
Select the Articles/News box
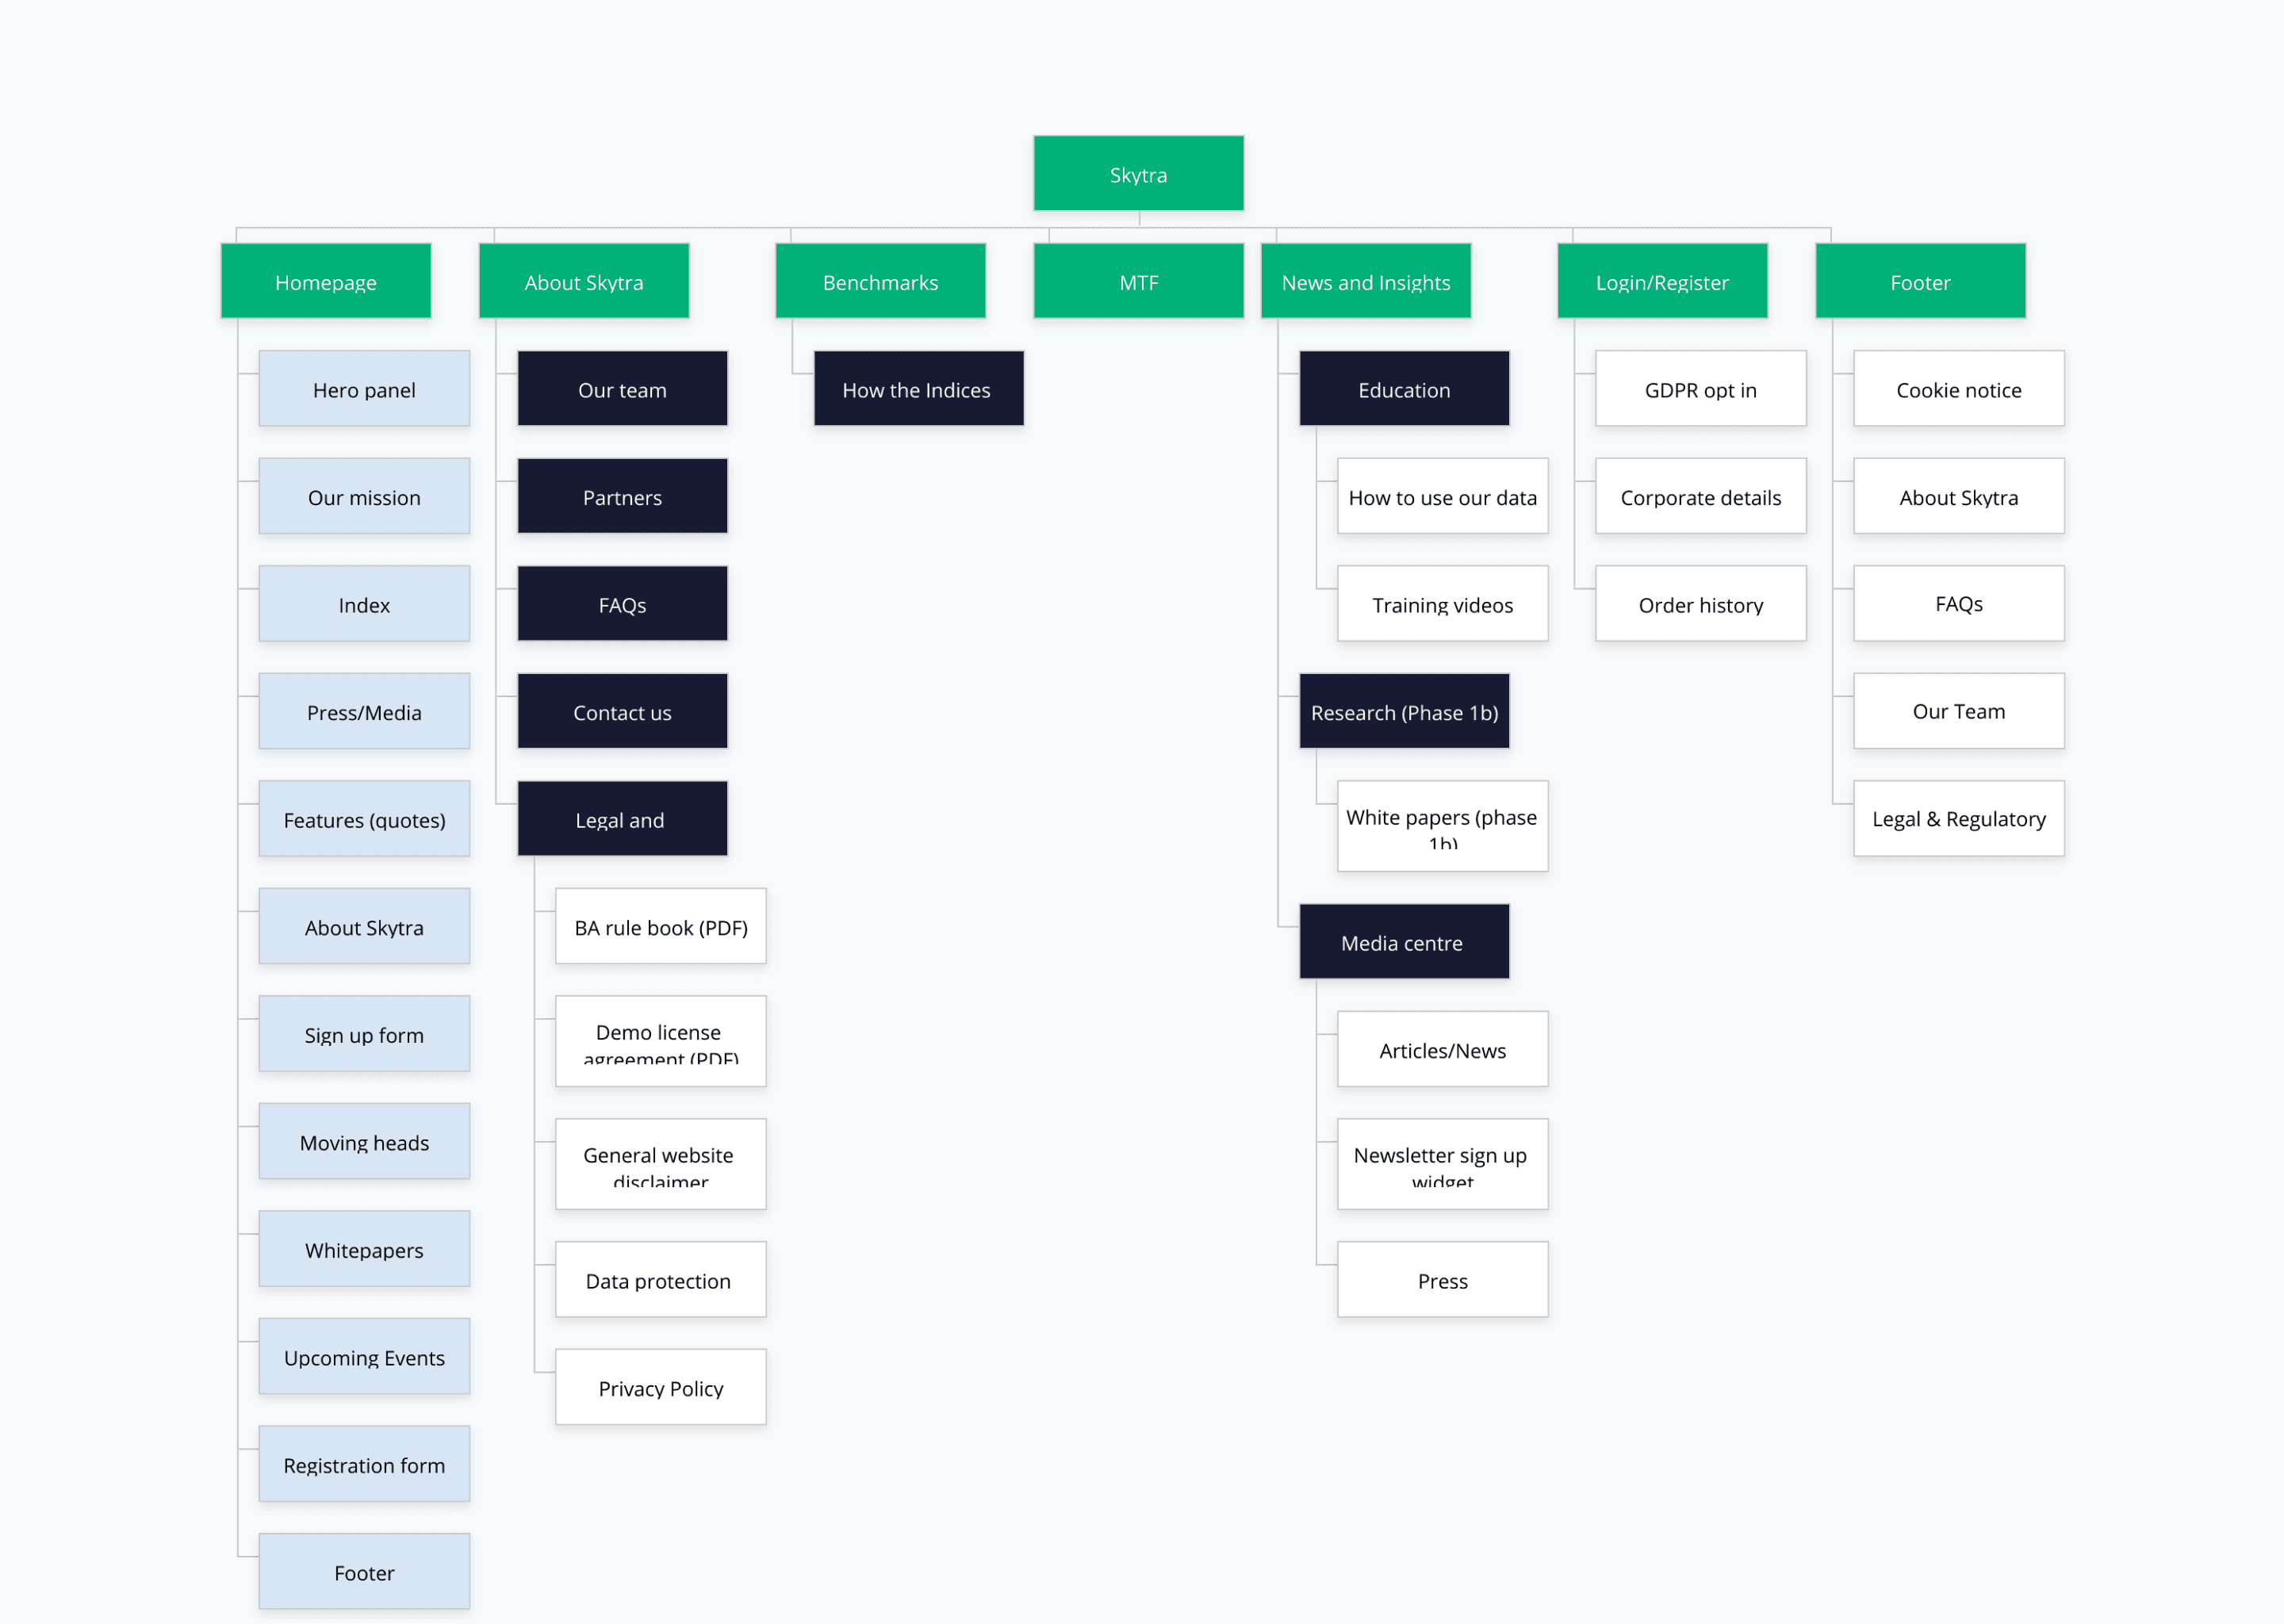pos(1442,1049)
